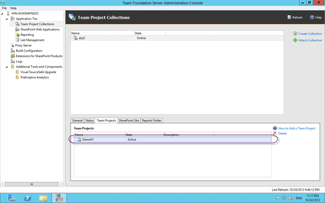Click the green Attach Collection plus icon

coord(295,40)
